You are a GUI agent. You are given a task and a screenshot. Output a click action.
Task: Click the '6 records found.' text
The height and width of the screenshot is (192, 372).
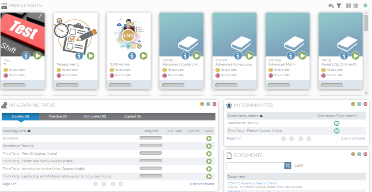(202, 184)
